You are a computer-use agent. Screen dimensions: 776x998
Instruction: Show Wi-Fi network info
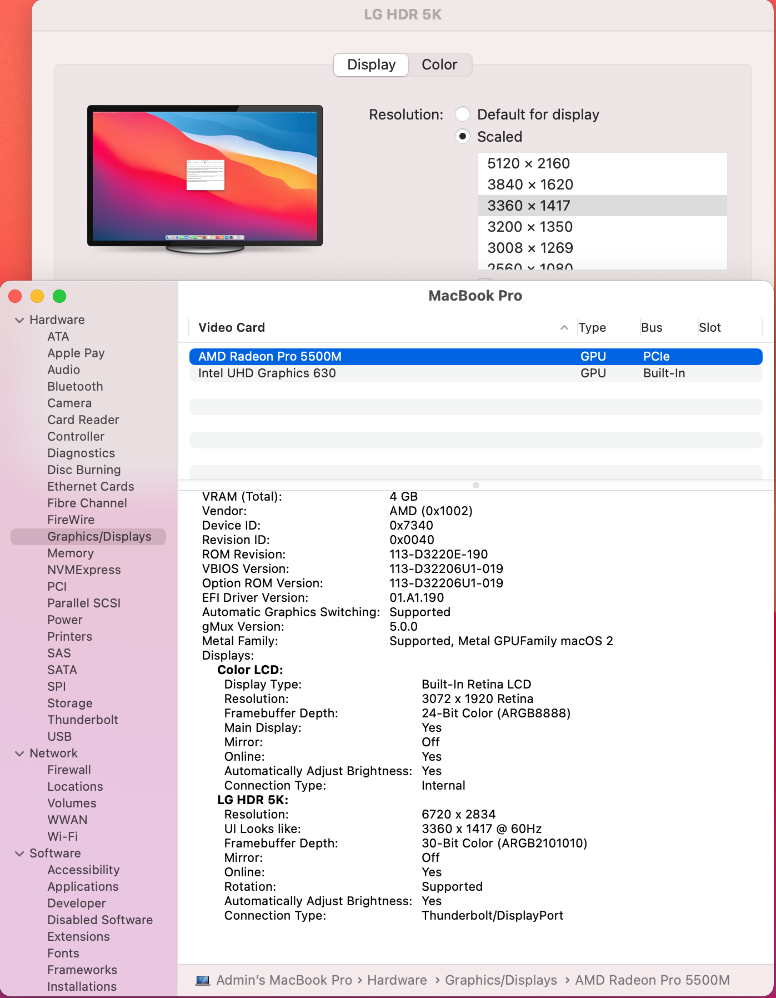pyautogui.click(x=63, y=837)
